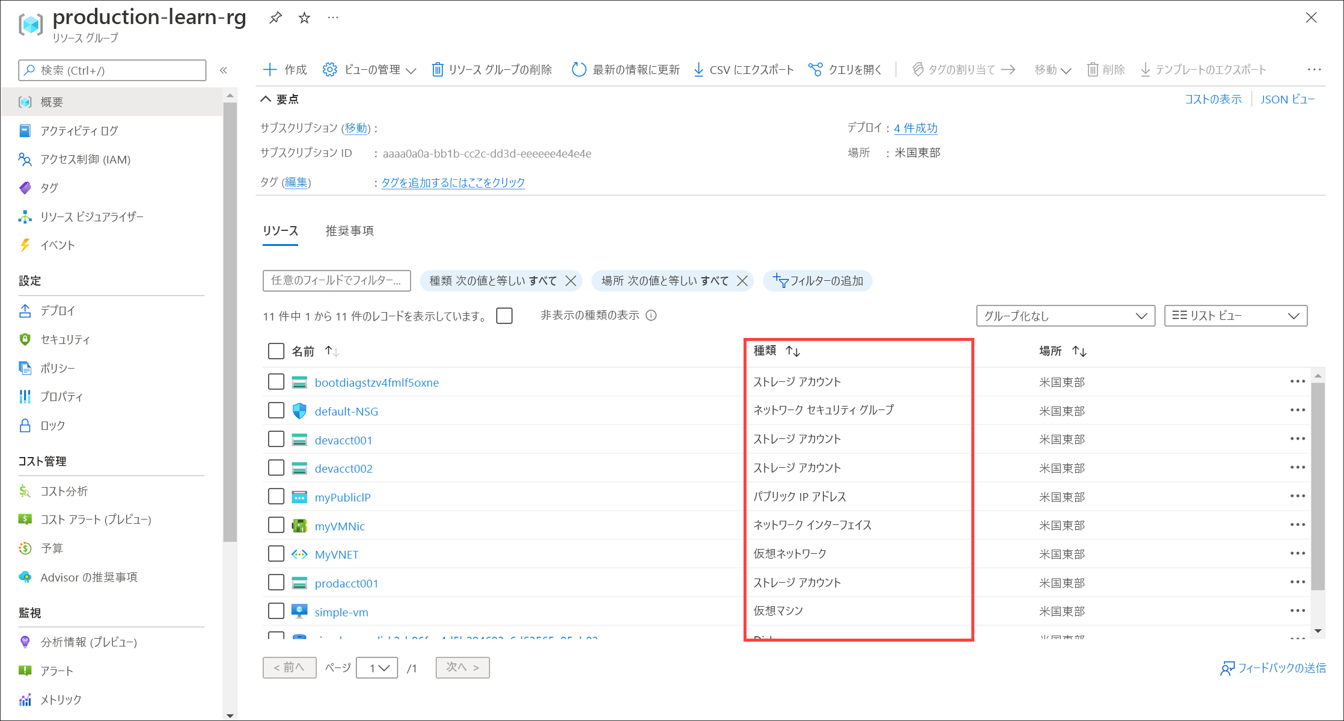The width and height of the screenshot is (1344, 721).
Task: Click the リソース グループの削除 trash icon
Action: (438, 70)
